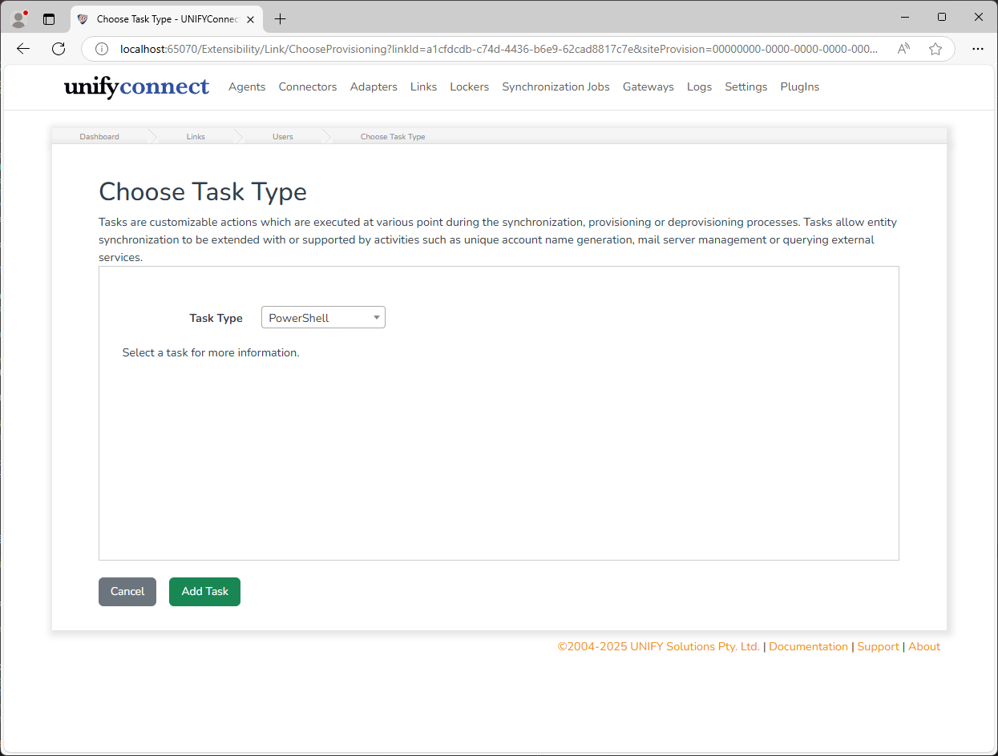The height and width of the screenshot is (756, 998).
Task: Minimize the browser window
Action: click(x=905, y=17)
